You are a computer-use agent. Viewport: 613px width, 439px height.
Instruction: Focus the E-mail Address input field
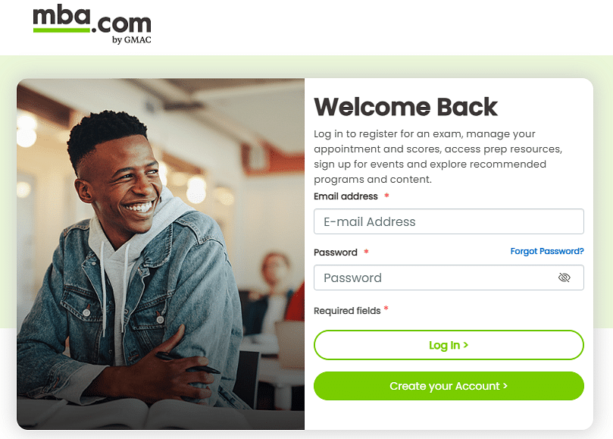pyautogui.click(x=449, y=221)
